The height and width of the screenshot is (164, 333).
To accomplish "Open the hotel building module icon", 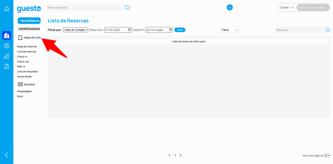I will pyautogui.click(x=7, y=35).
